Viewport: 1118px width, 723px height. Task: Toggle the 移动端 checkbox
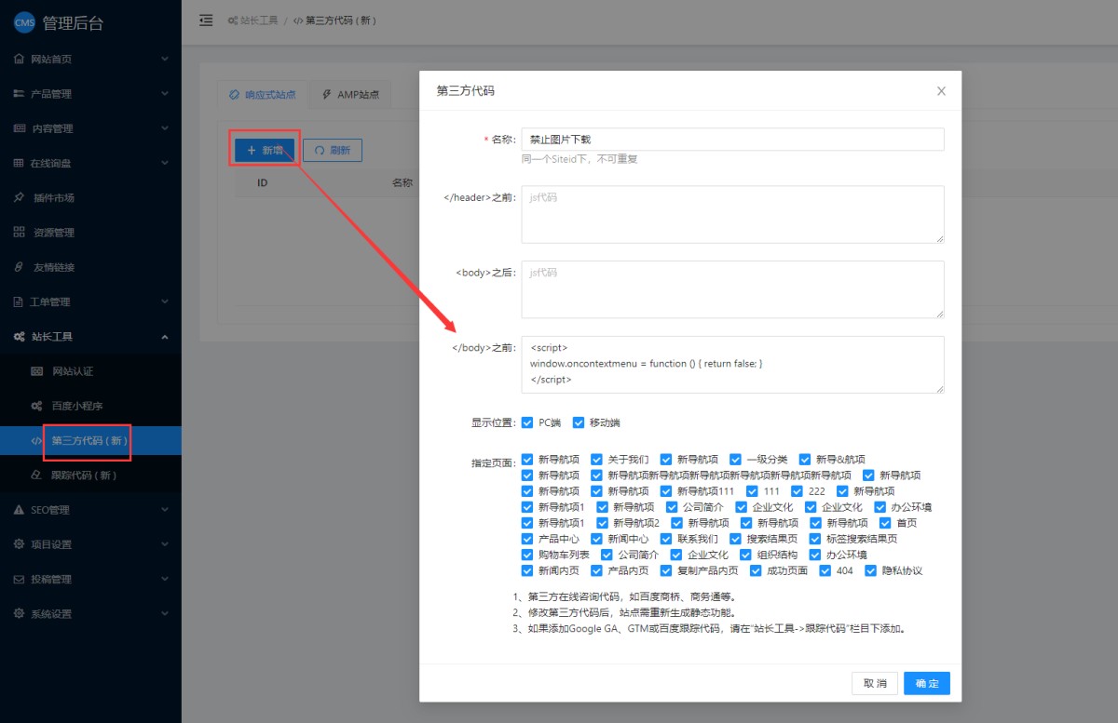click(x=578, y=422)
